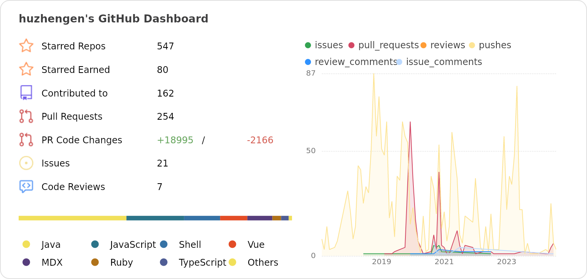Viewport: 587px width, 279px height.
Task: Click the Java legend color dot
Action: (x=26, y=244)
